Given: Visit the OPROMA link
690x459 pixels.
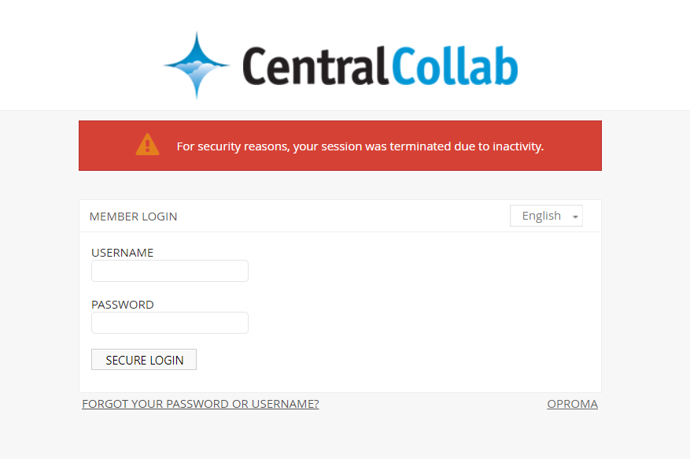Looking at the screenshot, I should (x=572, y=404).
